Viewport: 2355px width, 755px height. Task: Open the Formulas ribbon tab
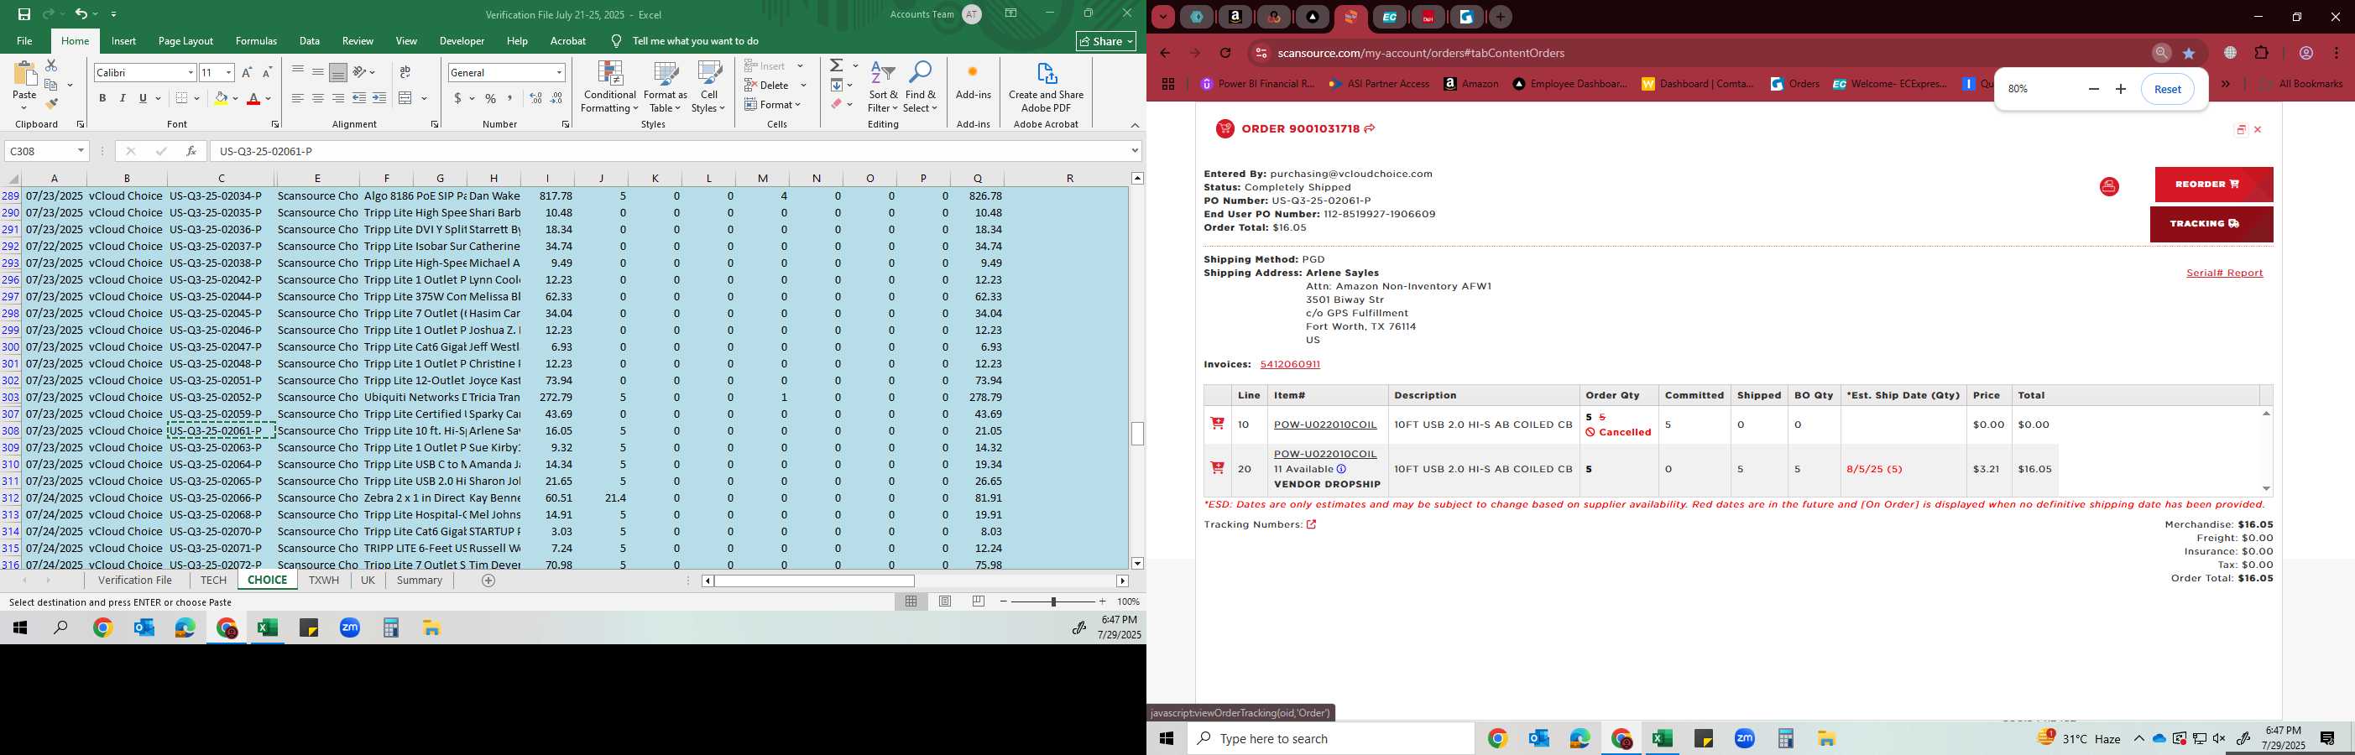pyautogui.click(x=256, y=41)
